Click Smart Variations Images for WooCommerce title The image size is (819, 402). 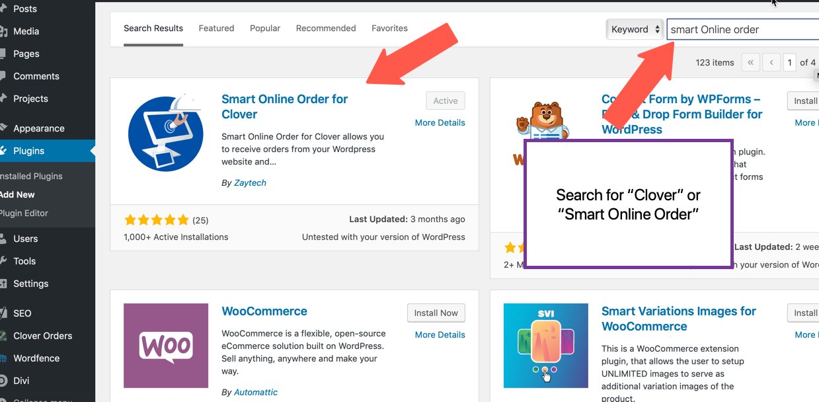tap(679, 319)
